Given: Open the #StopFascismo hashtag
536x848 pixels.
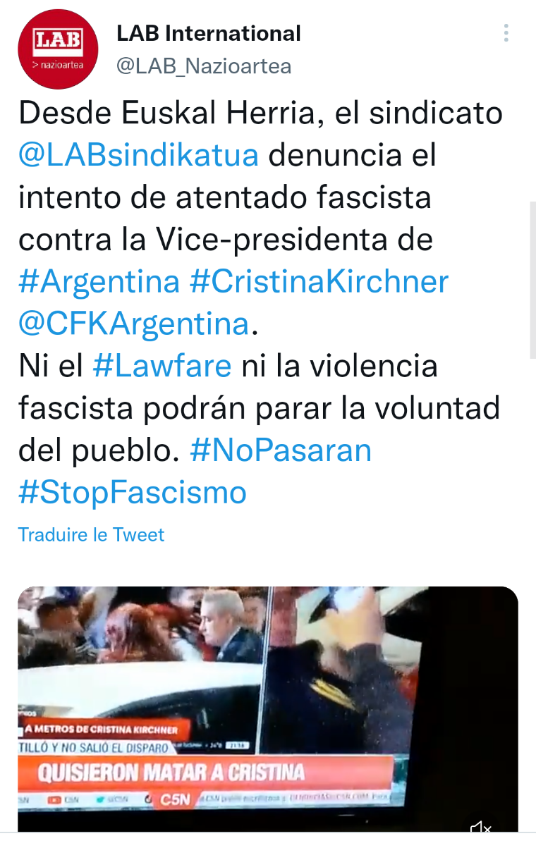Looking at the screenshot, I should 133,493.
